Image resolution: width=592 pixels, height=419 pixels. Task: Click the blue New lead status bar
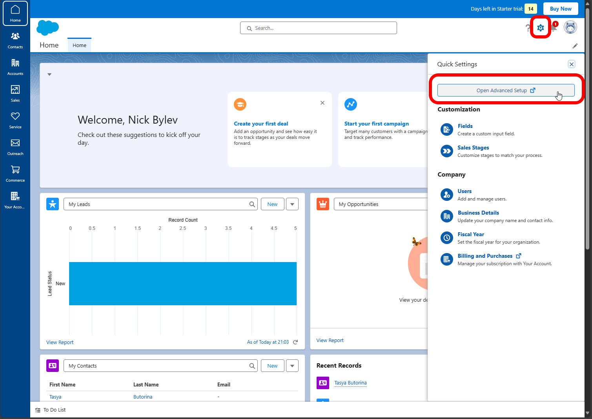pyautogui.click(x=183, y=284)
